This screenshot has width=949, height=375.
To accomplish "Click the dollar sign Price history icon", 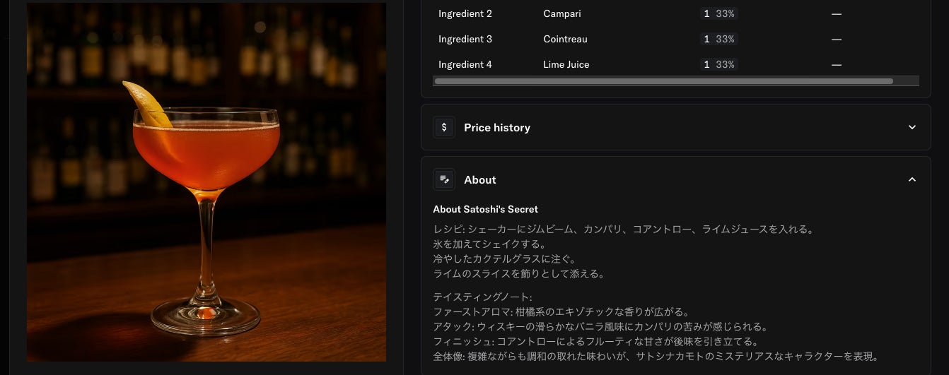I will 443,127.
